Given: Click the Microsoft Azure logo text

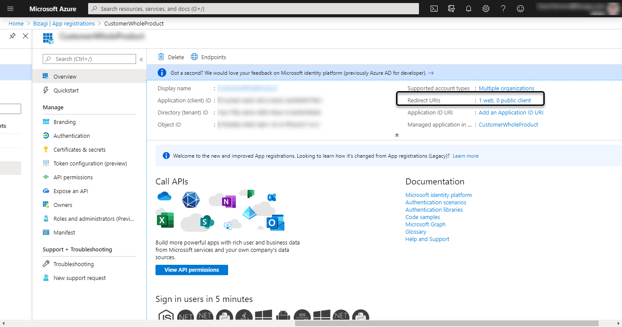Looking at the screenshot, I should (x=53, y=9).
